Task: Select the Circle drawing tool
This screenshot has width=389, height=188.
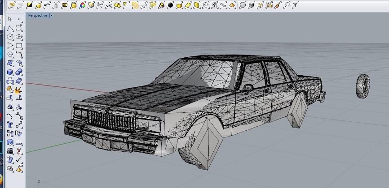Action: (10, 37)
